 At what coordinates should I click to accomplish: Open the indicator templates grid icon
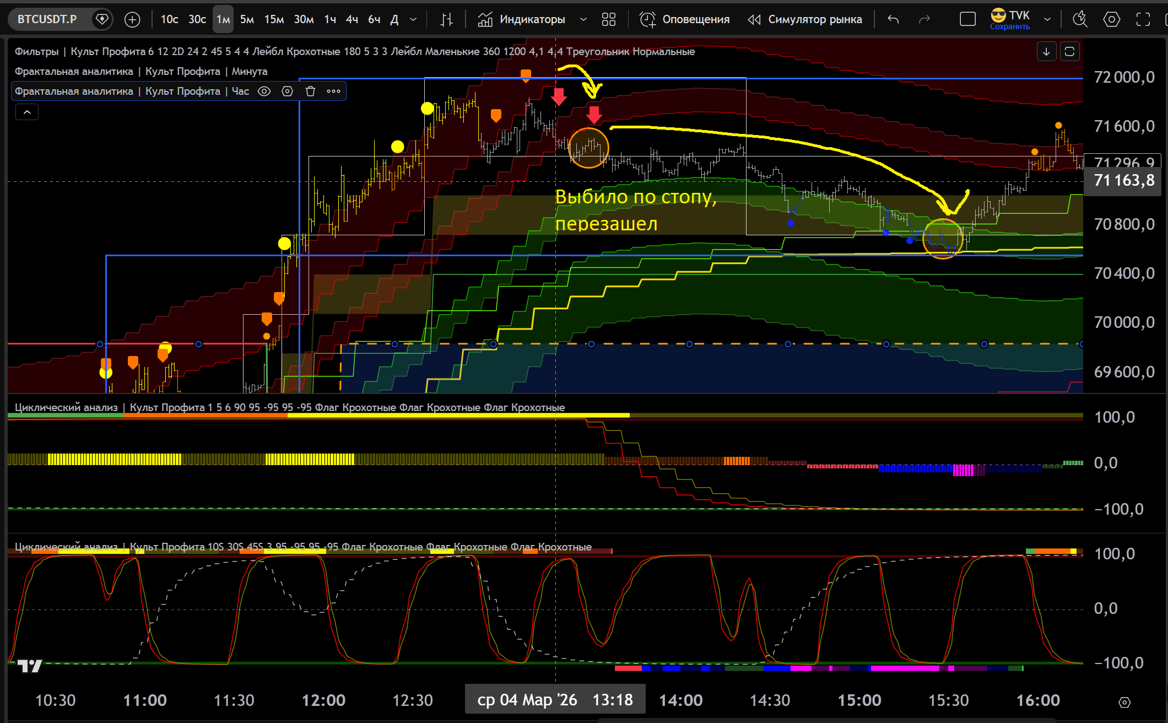click(x=608, y=20)
